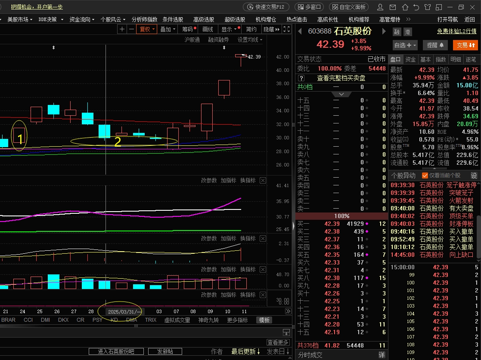481x360 pixels.
Task: Toggle 仅看当前个股 checkbox
Action: [425, 175]
